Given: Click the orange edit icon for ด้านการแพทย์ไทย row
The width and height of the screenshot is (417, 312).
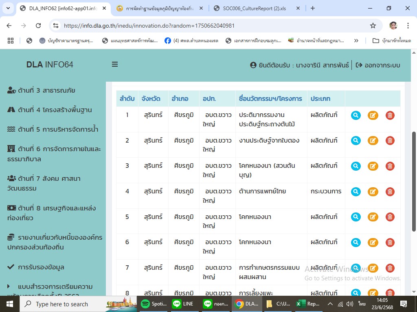Looking at the screenshot, I should 373,192.
